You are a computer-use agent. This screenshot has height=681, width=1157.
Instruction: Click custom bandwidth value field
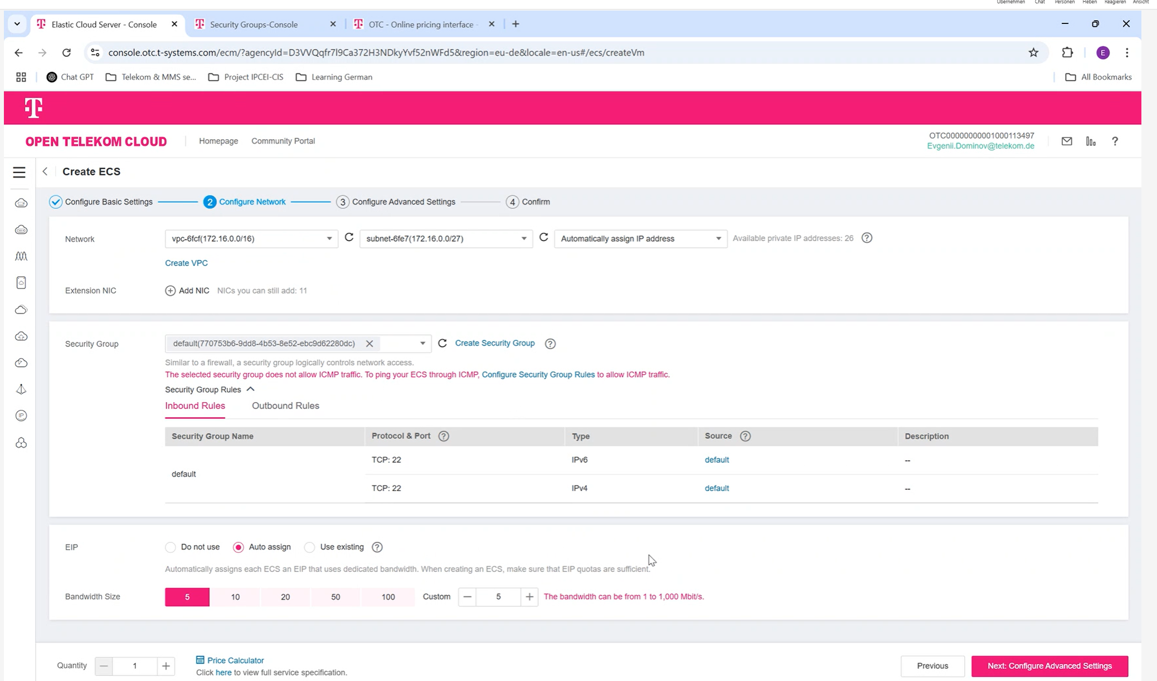pos(498,597)
